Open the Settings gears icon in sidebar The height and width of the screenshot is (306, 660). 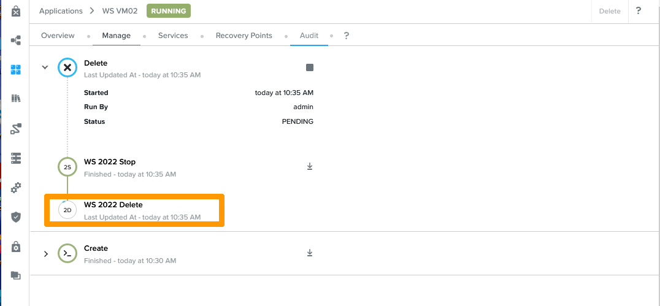[x=16, y=188]
